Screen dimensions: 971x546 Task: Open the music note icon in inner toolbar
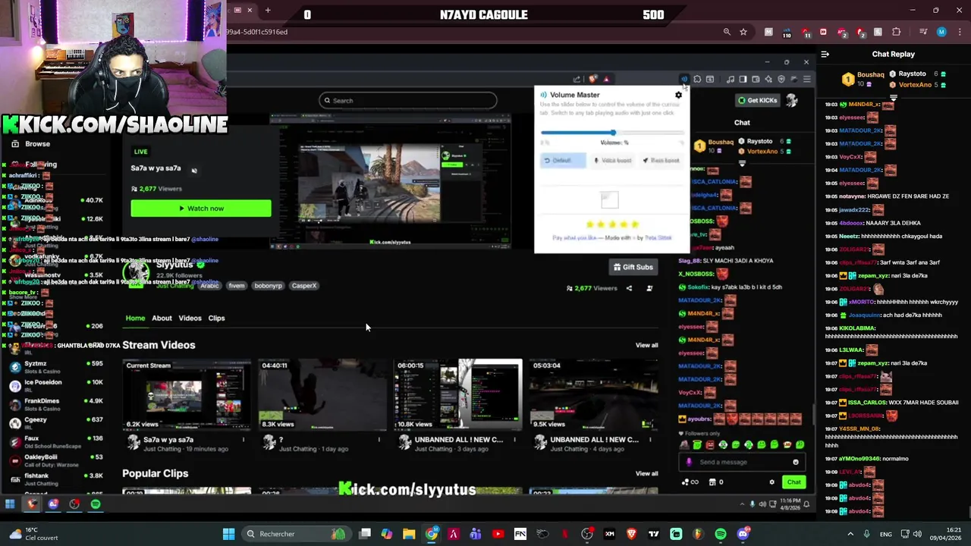coord(731,79)
